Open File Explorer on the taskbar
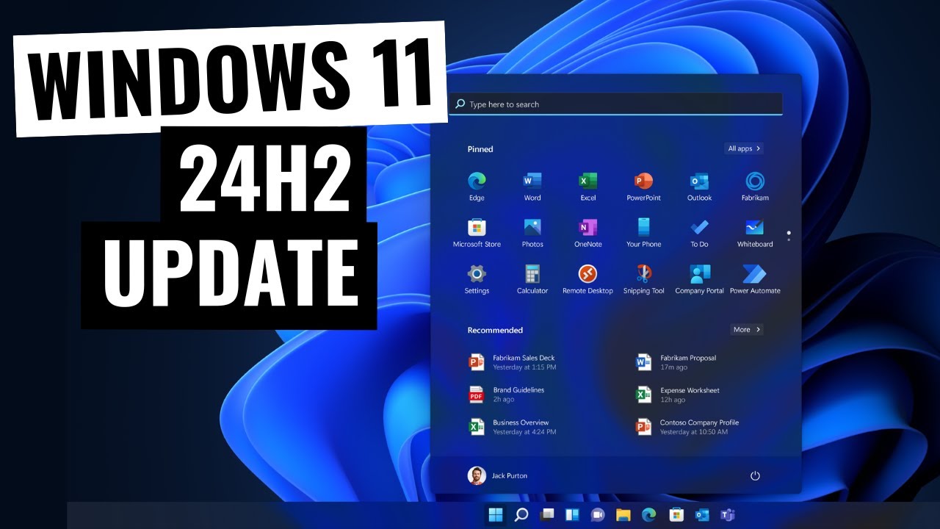The width and height of the screenshot is (940, 529). tap(623, 515)
